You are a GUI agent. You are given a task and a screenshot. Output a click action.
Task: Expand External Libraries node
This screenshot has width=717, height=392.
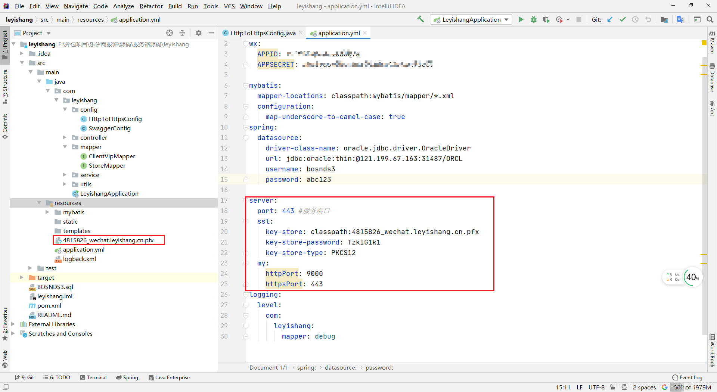tap(13, 324)
